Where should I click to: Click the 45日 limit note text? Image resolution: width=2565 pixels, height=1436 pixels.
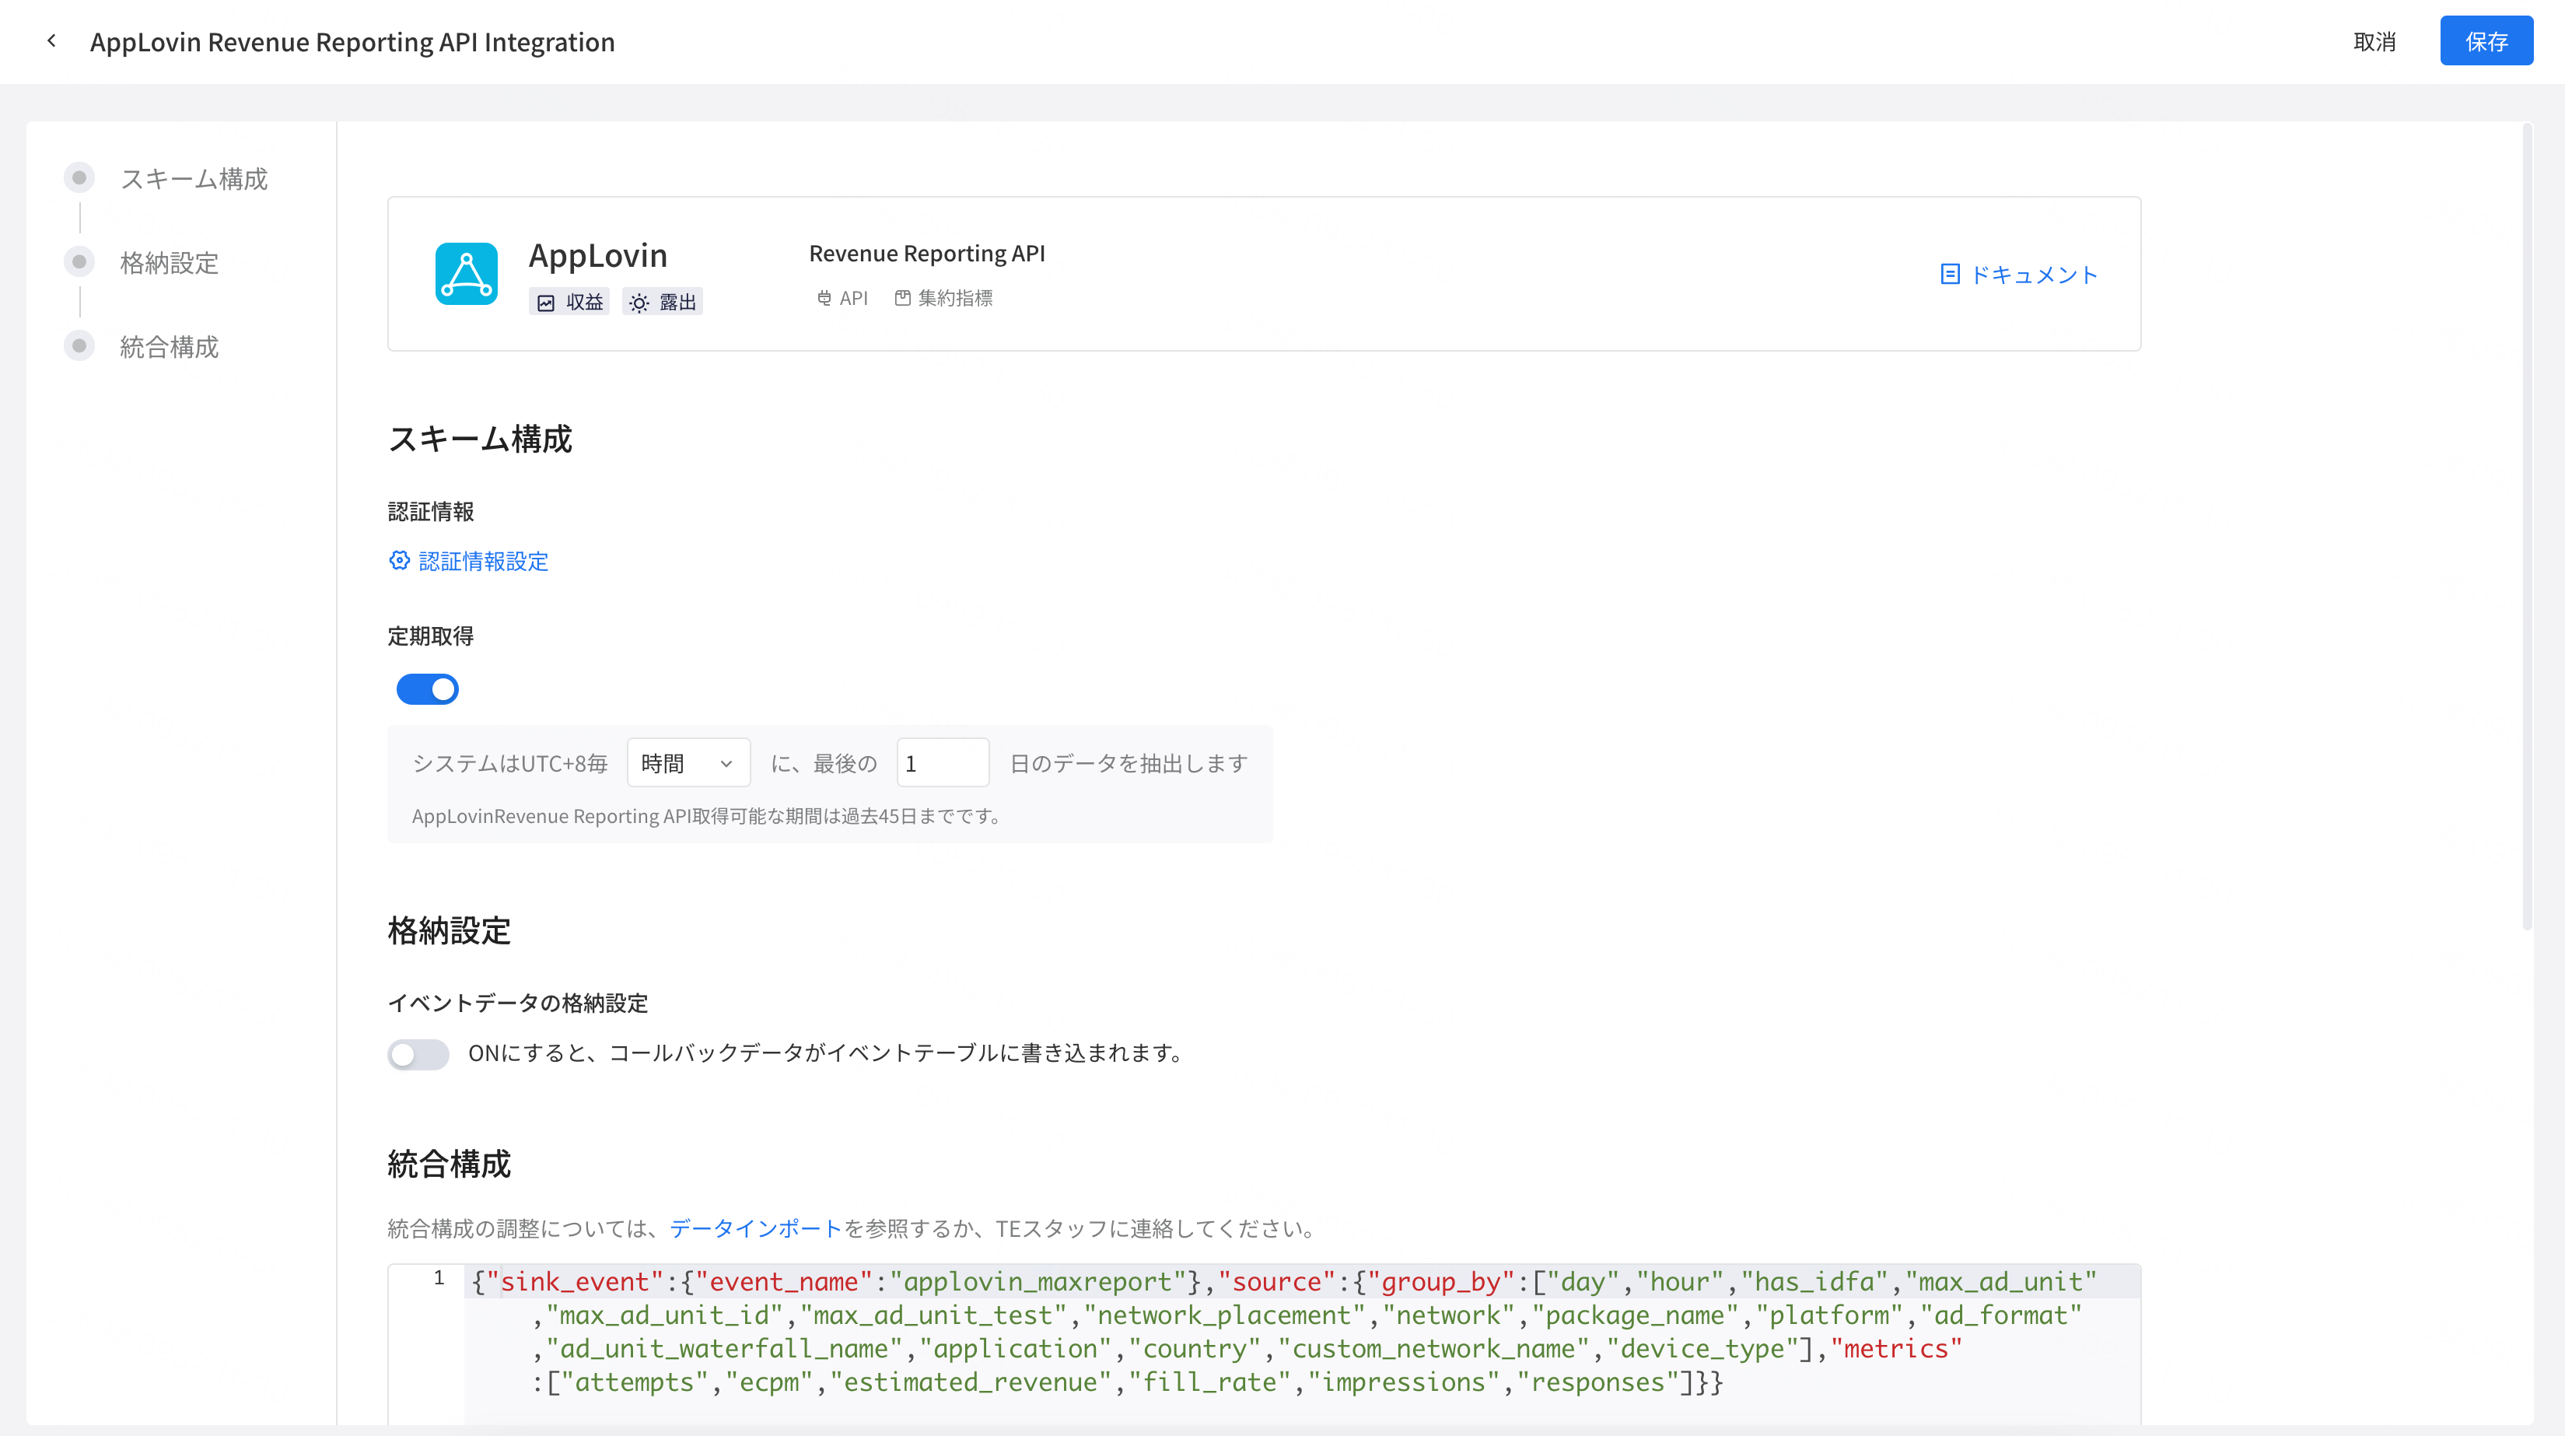[x=706, y=817]
